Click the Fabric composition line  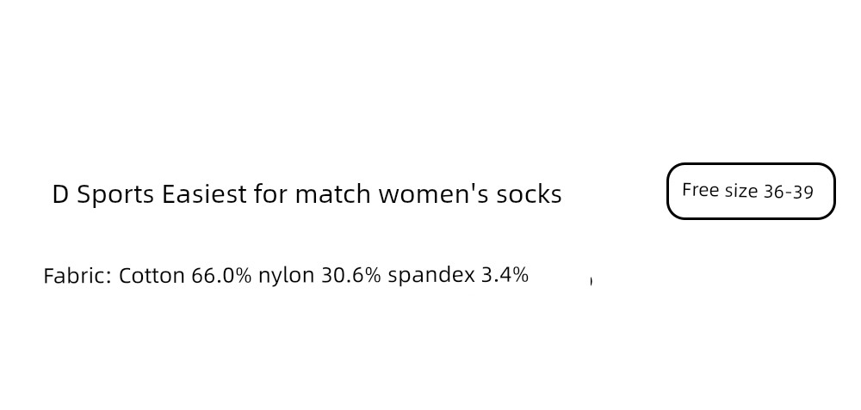[286, 275]
